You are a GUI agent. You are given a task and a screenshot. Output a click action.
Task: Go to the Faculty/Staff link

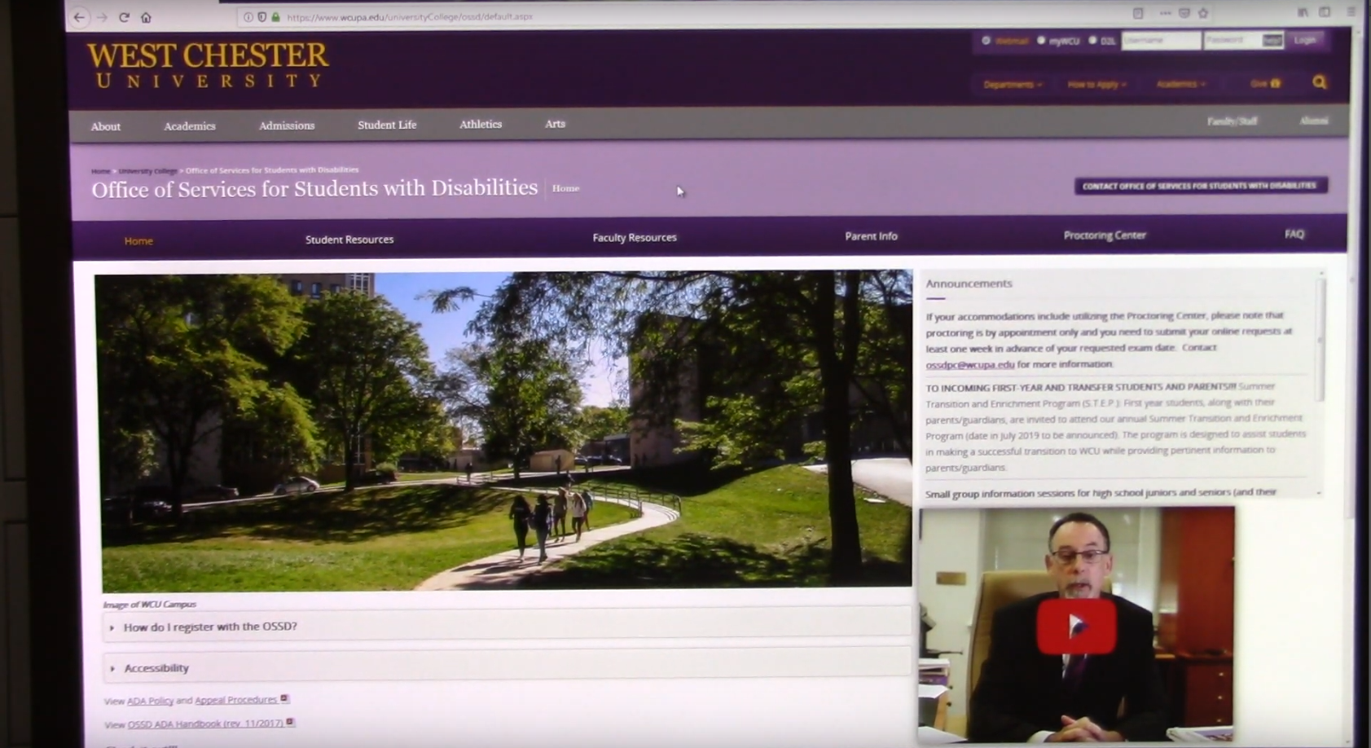[x=1232, y=121]
